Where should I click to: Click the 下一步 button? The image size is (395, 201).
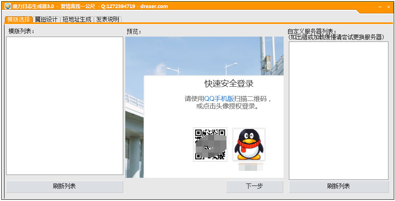[255, 186]
